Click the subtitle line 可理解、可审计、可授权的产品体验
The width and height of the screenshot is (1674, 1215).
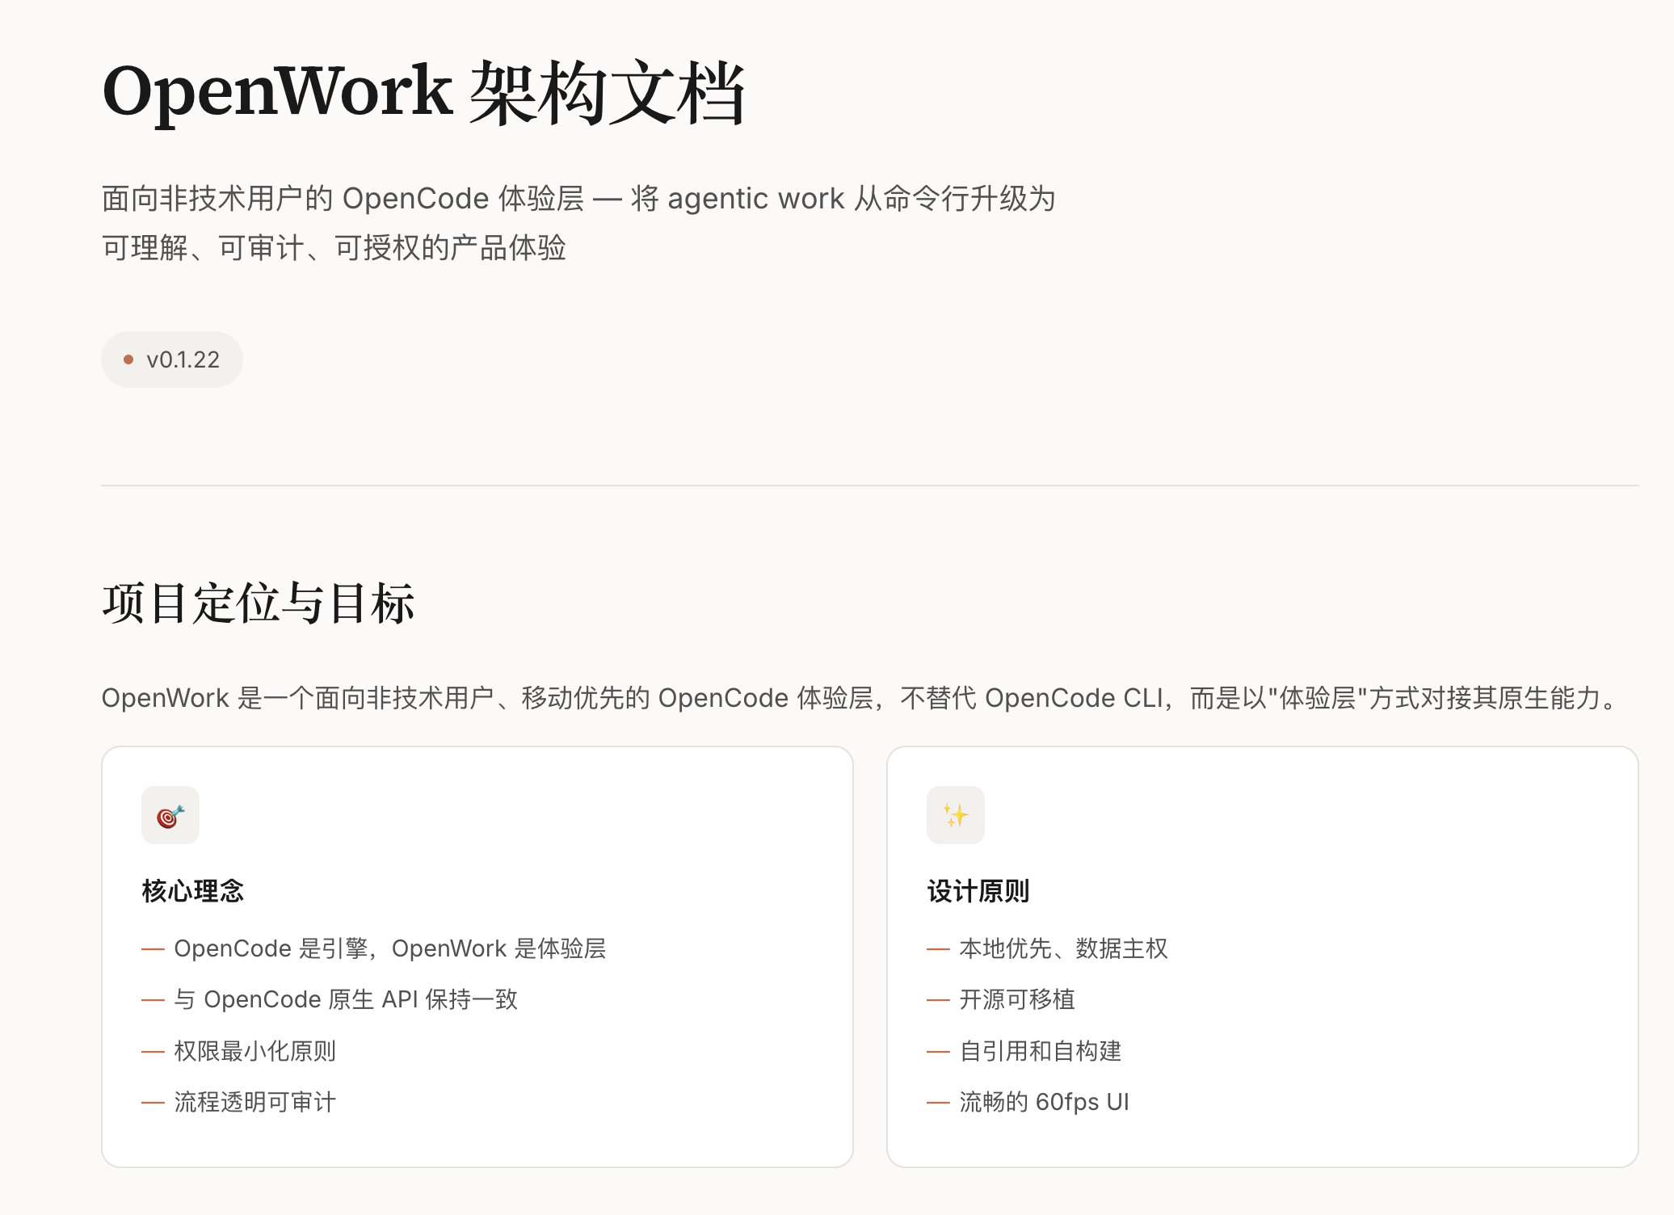pyautogui.click(x=334, y=248)
